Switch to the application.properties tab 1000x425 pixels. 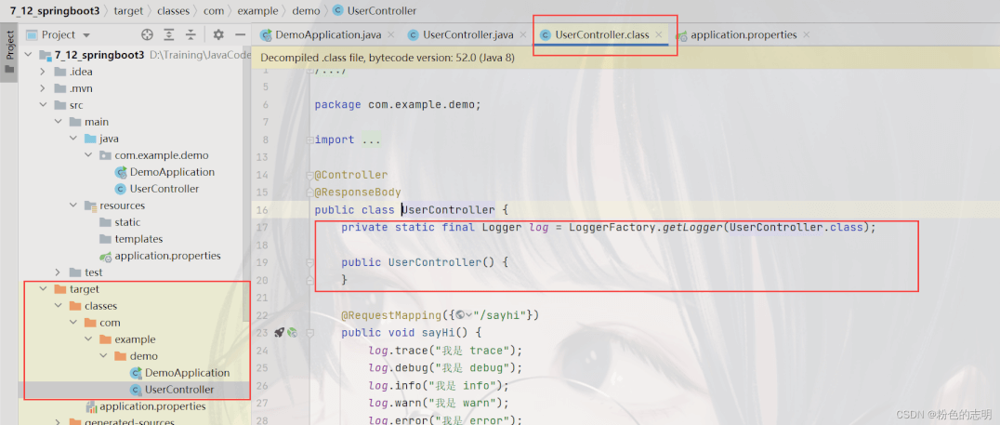(743, 34)
